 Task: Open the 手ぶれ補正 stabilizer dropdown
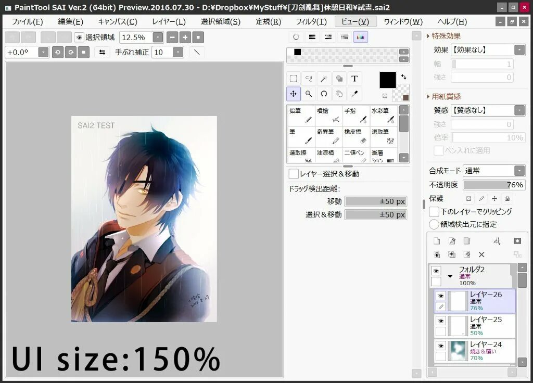click(178, 53)
